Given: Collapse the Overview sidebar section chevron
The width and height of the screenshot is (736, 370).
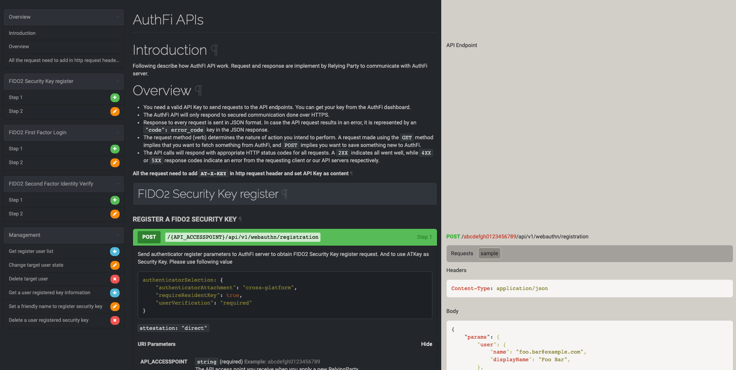Looking at the screenshot, I should [118, 17].
